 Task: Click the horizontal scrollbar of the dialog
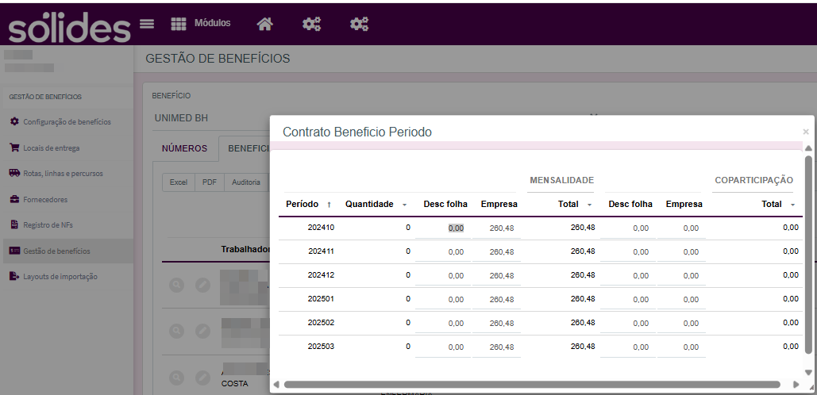[x=531, y=385]
